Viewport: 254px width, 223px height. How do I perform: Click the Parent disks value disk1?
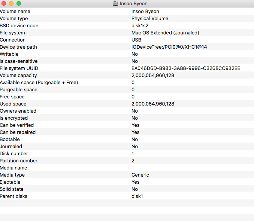coord(137,196)
